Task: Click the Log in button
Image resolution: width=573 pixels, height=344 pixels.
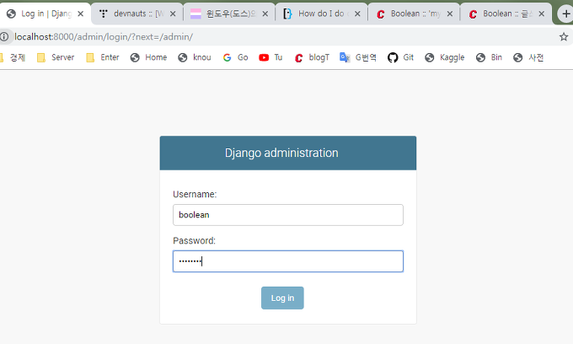Action: [282, 298]
